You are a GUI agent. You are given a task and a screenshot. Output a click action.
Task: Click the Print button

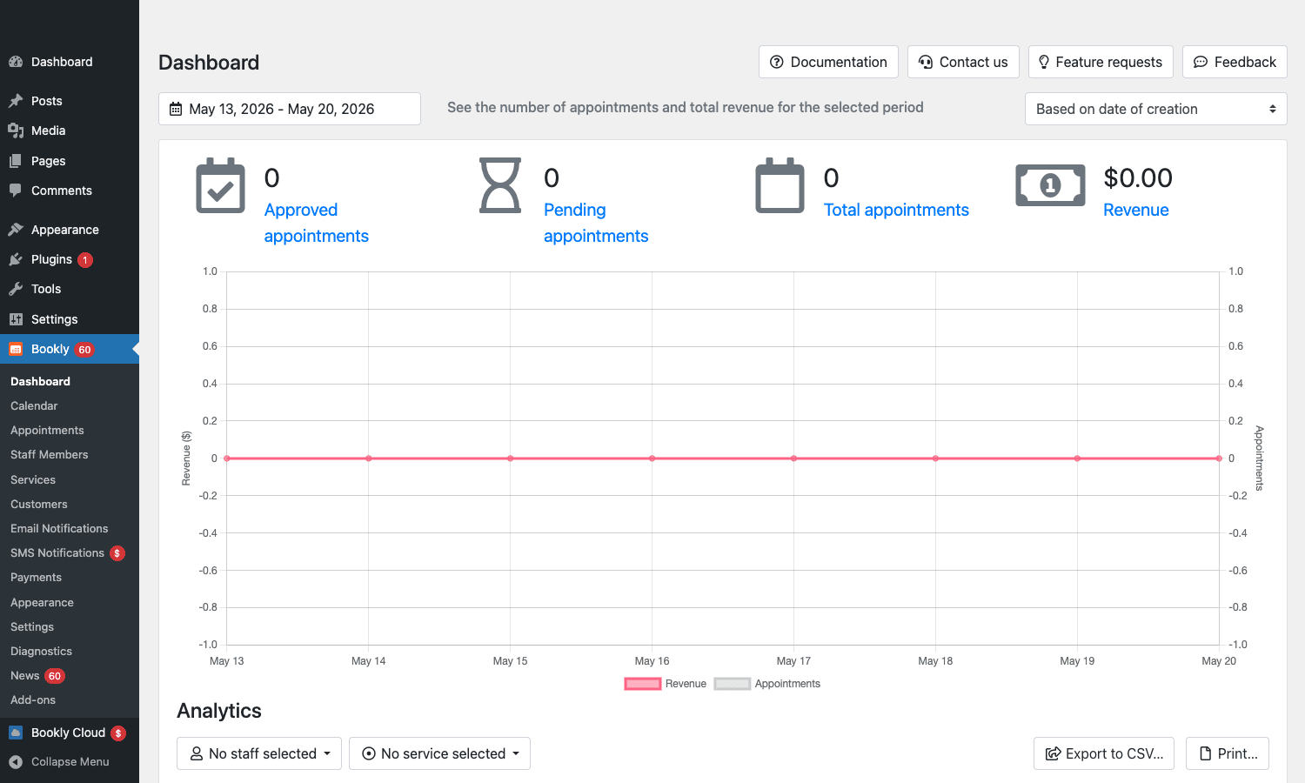(x=1228, y=753)
